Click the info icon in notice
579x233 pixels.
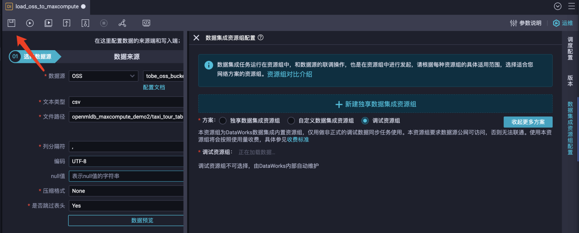pos(208,65)
